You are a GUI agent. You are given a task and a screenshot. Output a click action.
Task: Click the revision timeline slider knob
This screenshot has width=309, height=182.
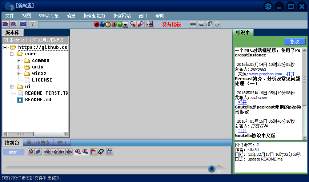click(x=212, y=169)
